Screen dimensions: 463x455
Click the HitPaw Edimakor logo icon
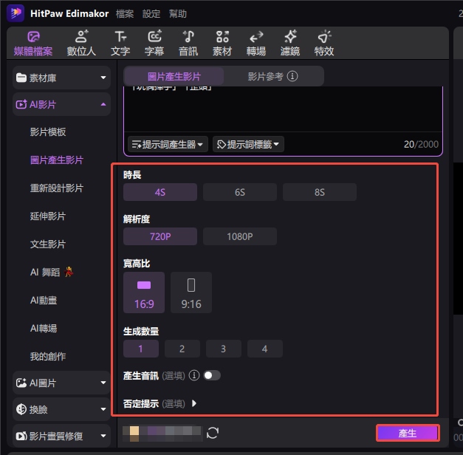[x=16, y=13]
